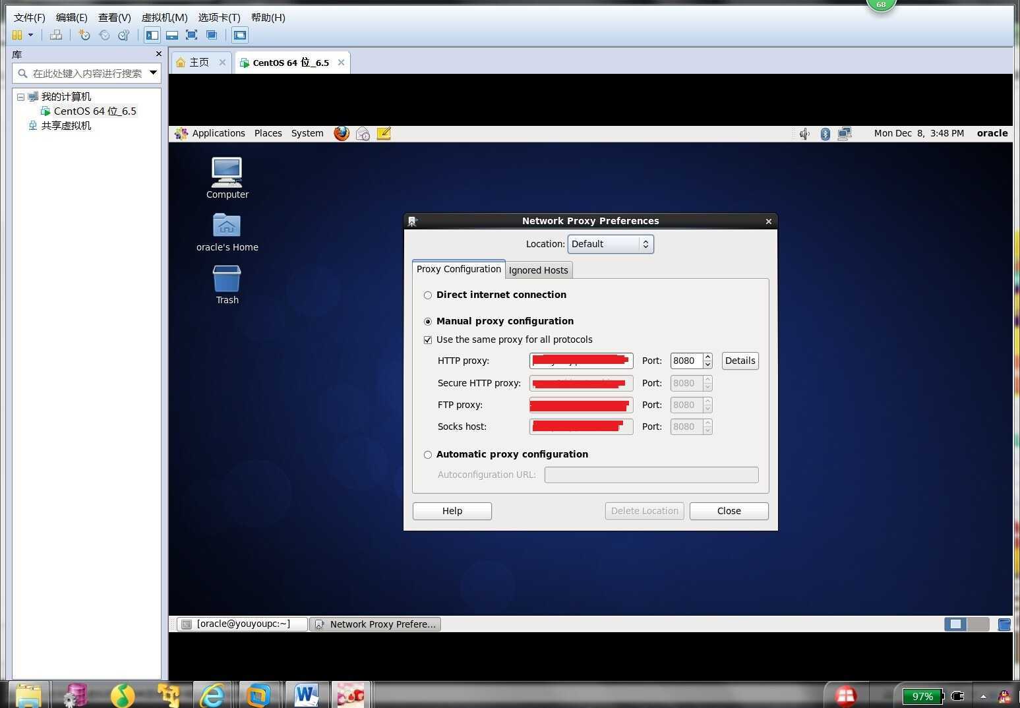Screen dimensions: 1020x708
Task: Click the network connection panel icon
Action: tap(845, 134)
